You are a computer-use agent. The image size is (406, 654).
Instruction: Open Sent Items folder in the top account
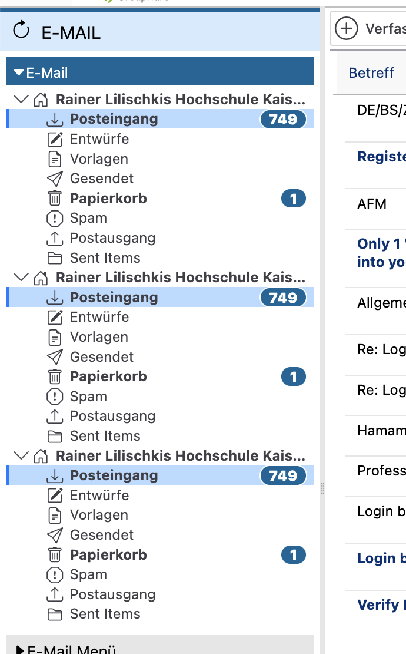click(x=105, y=258)
